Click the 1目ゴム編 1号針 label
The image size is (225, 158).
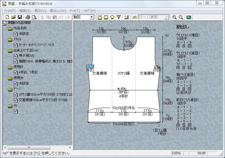point(159,132)
